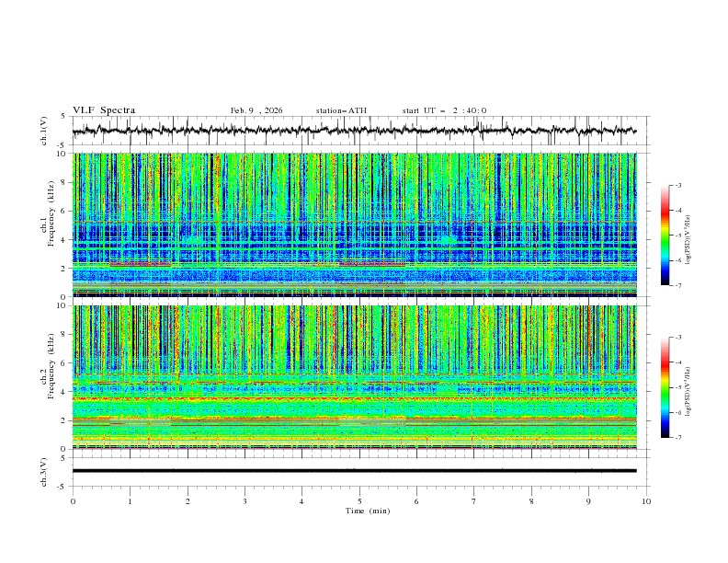This screenshot has height=563, width=728.
Task: Select the 10 minute tick on Time axis
Action: point(646,500)
